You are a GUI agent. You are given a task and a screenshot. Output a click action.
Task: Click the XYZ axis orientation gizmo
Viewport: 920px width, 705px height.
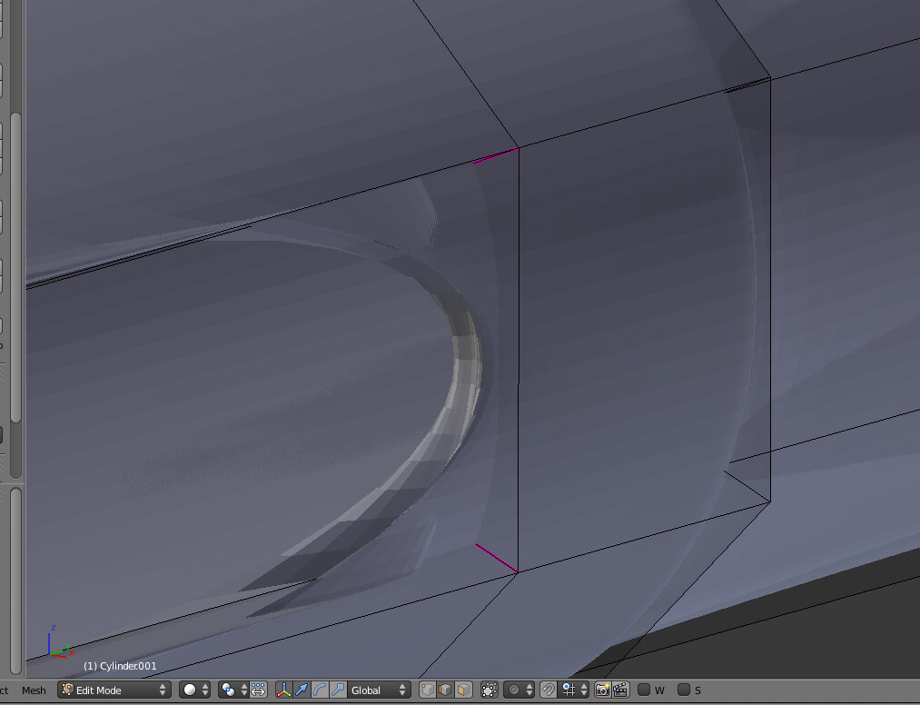click(59, 643)
